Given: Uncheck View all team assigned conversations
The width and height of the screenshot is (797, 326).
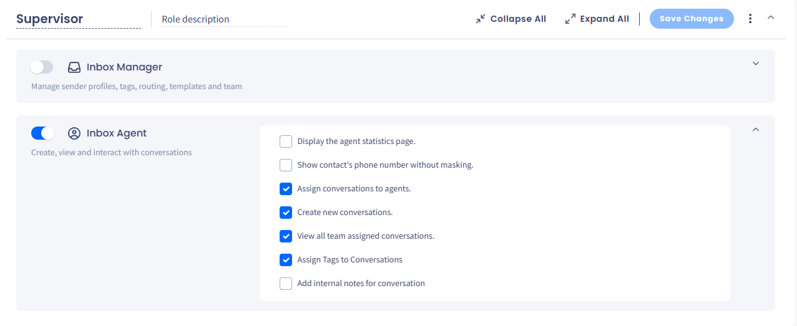Looking at the screenshot, I should 286,236.
